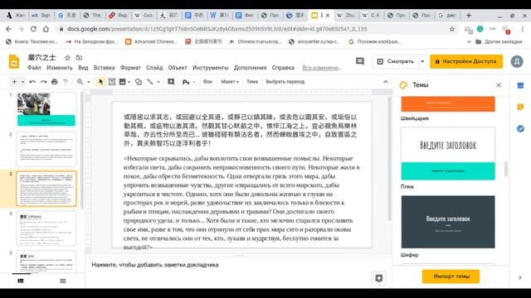Click the Explore button at bottom right
The image size is (531, 298).
[379, 278]
